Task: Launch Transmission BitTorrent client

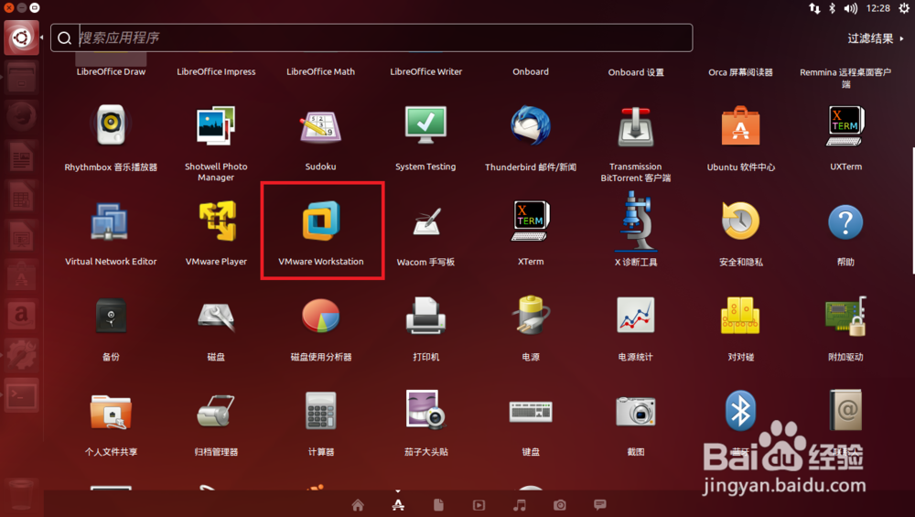Action: [636, 126]
